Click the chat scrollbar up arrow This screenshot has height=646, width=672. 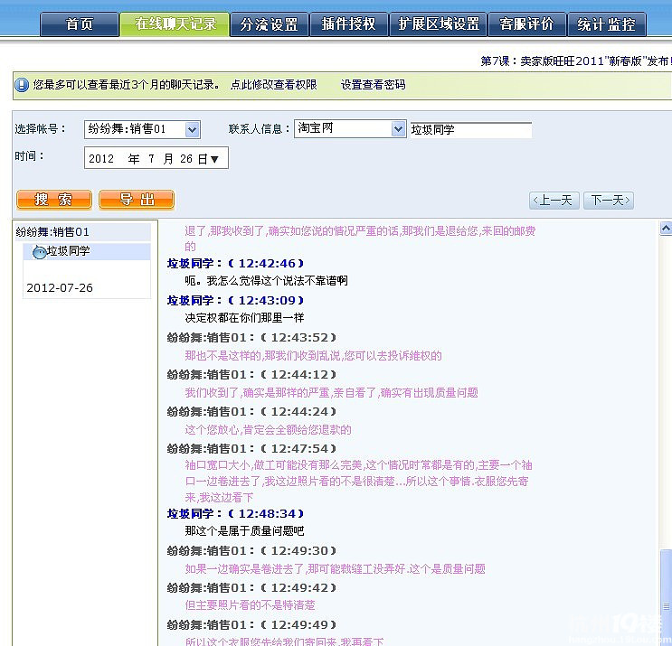pos(666,229)
